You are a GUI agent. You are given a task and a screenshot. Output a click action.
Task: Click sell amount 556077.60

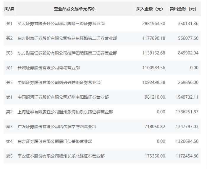click(188, 38)
